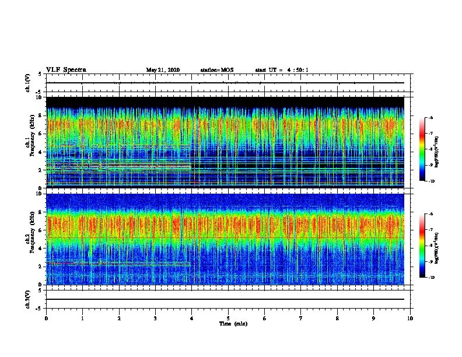Click the "0" tick on the time axis
The height and width of the screenshot is (357, 462).
pyautogui.click(x=46, y=318)
